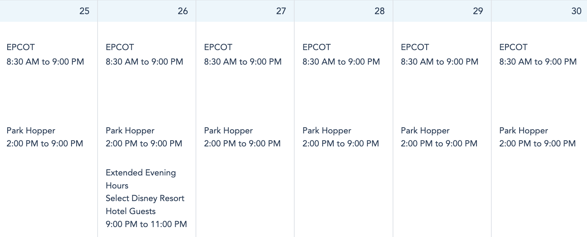This screenshot has width=587, height=237.
Task: Open Park Hopper entry on day 27
Action: 228,131
